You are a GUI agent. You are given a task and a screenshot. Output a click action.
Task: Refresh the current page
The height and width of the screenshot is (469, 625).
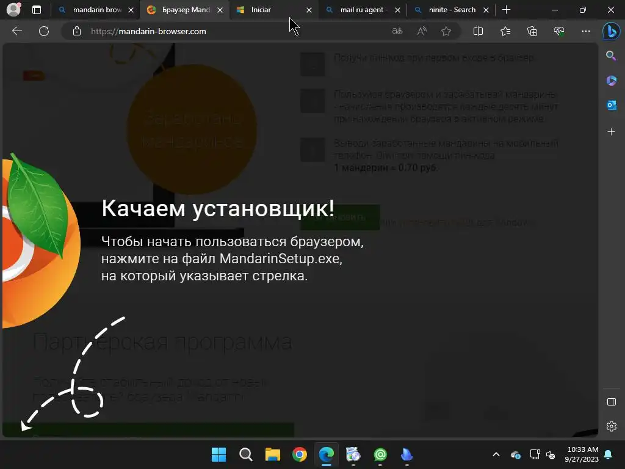44,31
